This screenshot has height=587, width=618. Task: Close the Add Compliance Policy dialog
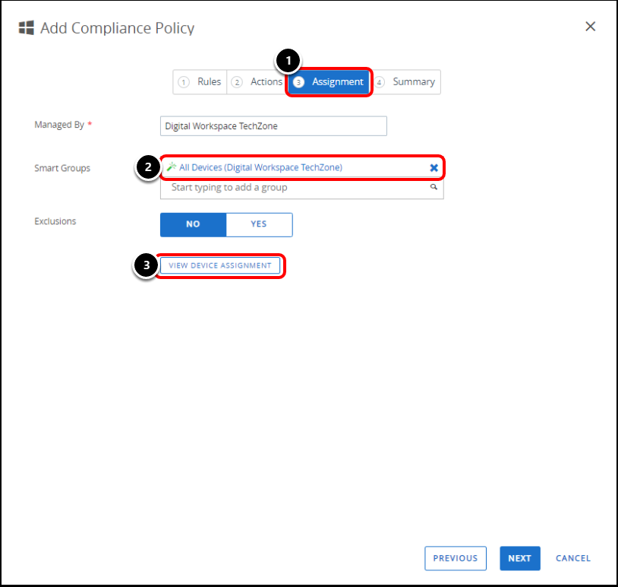pyautogui.click(x=590, y=27)
